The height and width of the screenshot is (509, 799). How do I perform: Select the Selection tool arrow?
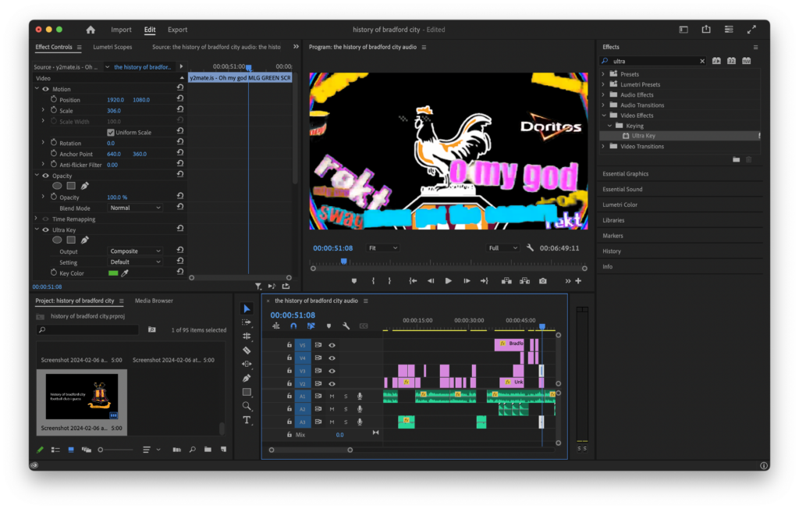pyautogui.click(x=247, y=308)
